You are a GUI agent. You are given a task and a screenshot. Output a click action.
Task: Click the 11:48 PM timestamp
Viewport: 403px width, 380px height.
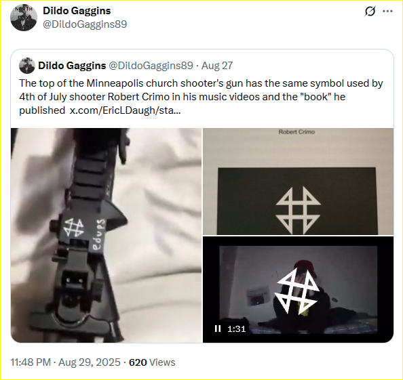[31, 362]
